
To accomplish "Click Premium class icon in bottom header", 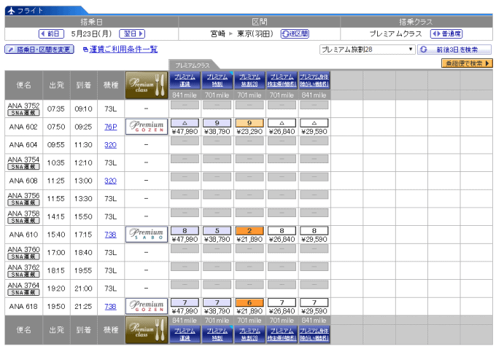I will pyautogui.click(x=147, y=330).
